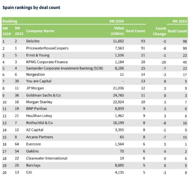191x178 pixels.
Task: Click Barclays value 8,605
Action: 119,165
